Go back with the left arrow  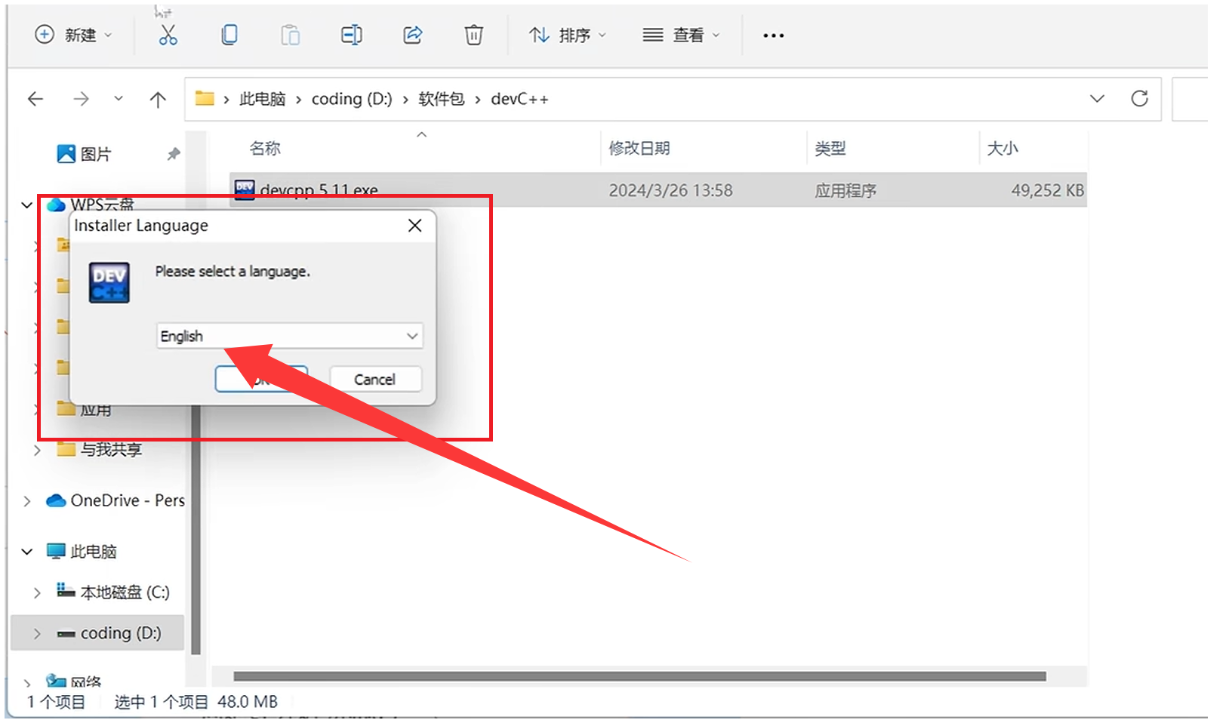click(35, 99)
